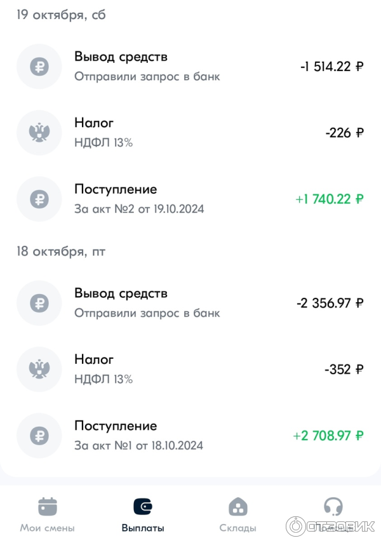The image size is (381, 543).
Task: Select the -2 356.97 ₽ amount
Action: point(330,303)
